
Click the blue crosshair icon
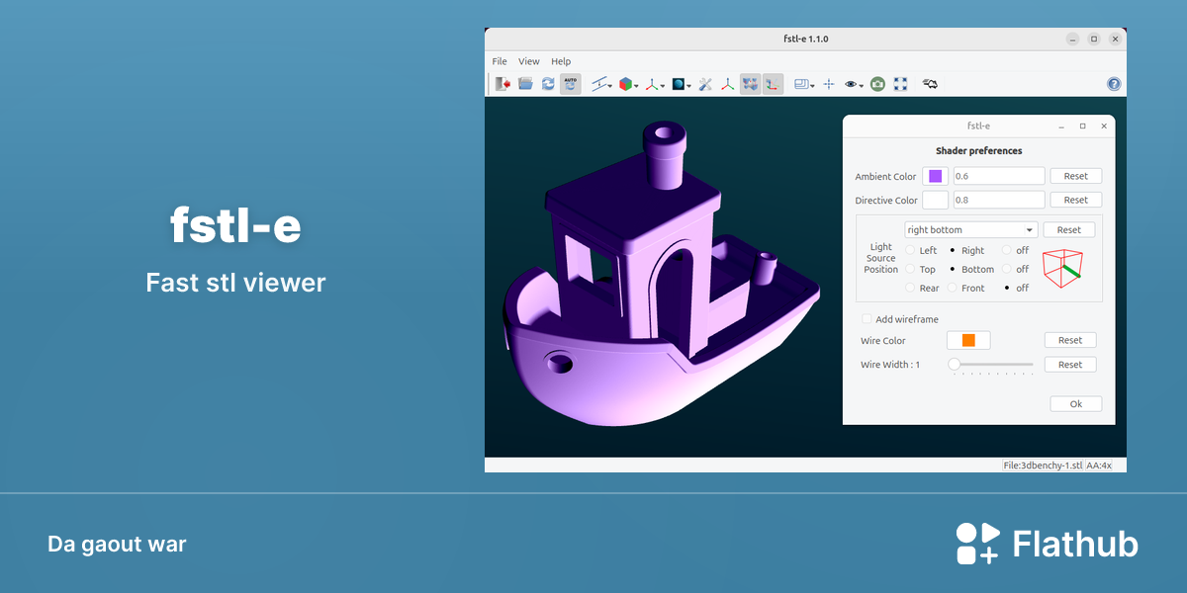[829, 84]
